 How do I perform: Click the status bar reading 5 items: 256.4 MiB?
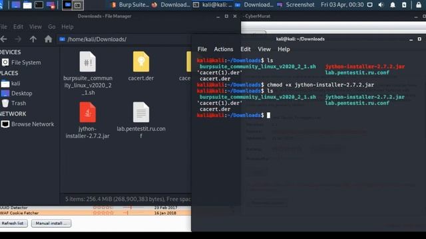[128, 199]
